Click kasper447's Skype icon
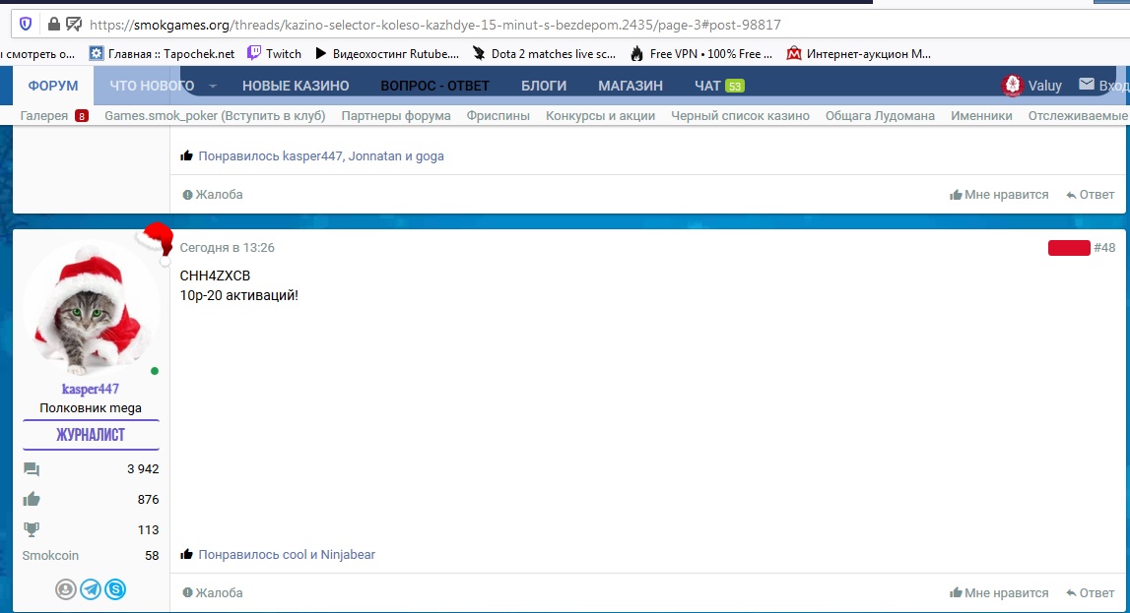This screenshot has width=1130, height=613. coord(115,589)
